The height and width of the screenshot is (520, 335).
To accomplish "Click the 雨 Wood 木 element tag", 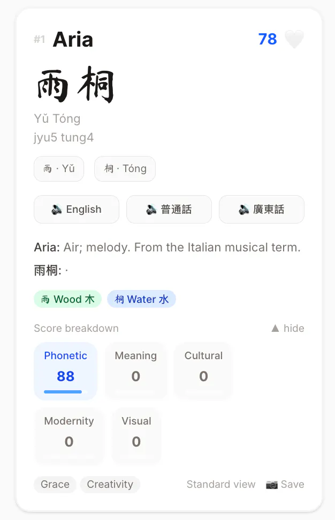I will [67, 299].
